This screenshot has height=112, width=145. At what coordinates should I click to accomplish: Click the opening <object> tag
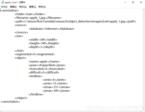(x=20, y=58)
